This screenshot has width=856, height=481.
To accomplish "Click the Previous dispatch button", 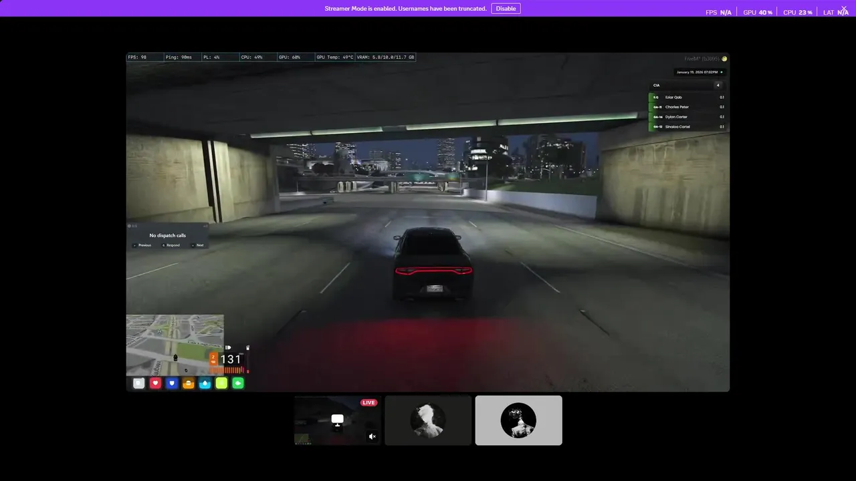I will point(142,245).
